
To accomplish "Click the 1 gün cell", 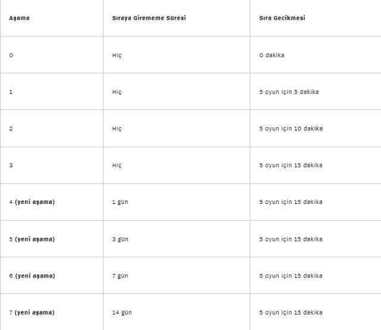I will (x=120, y=202).
